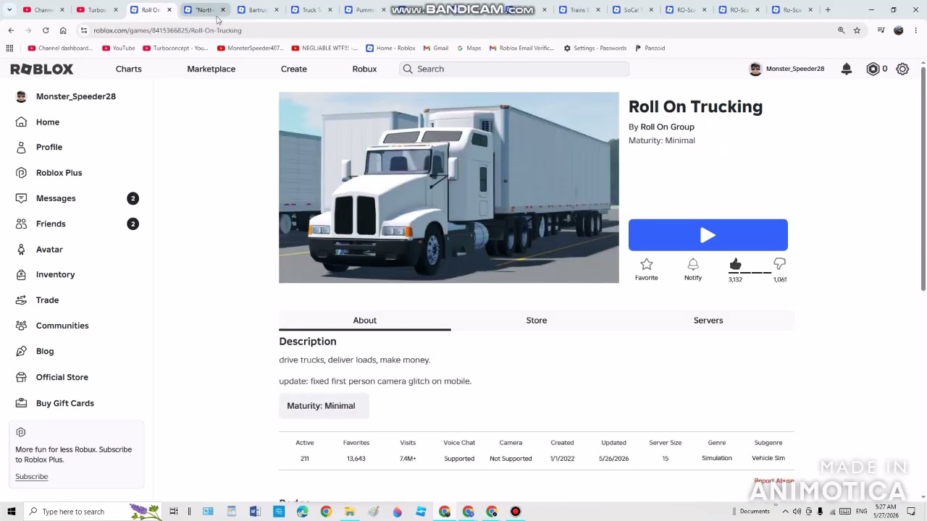
Task: Open File Explorer from the taskbar
Action: click(350, 512)
